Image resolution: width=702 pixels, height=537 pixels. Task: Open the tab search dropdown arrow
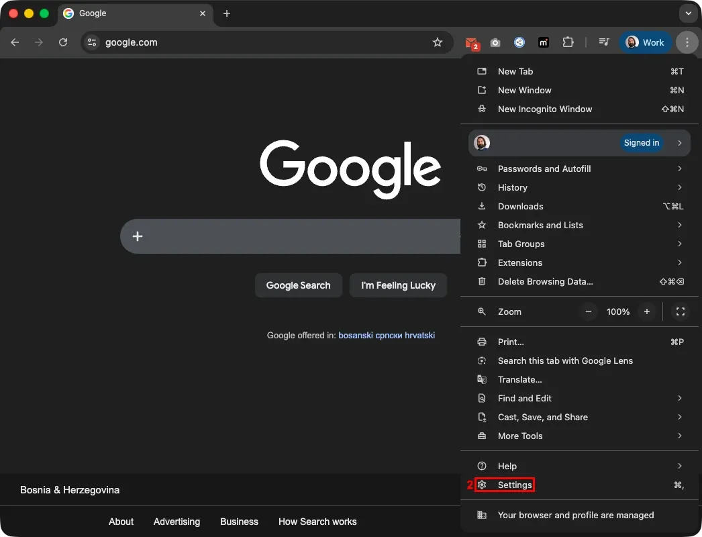688,13
